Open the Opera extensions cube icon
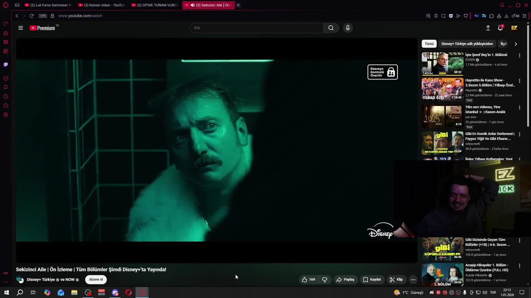This screenshot has width=531, height=298. [x=492, y=16]
